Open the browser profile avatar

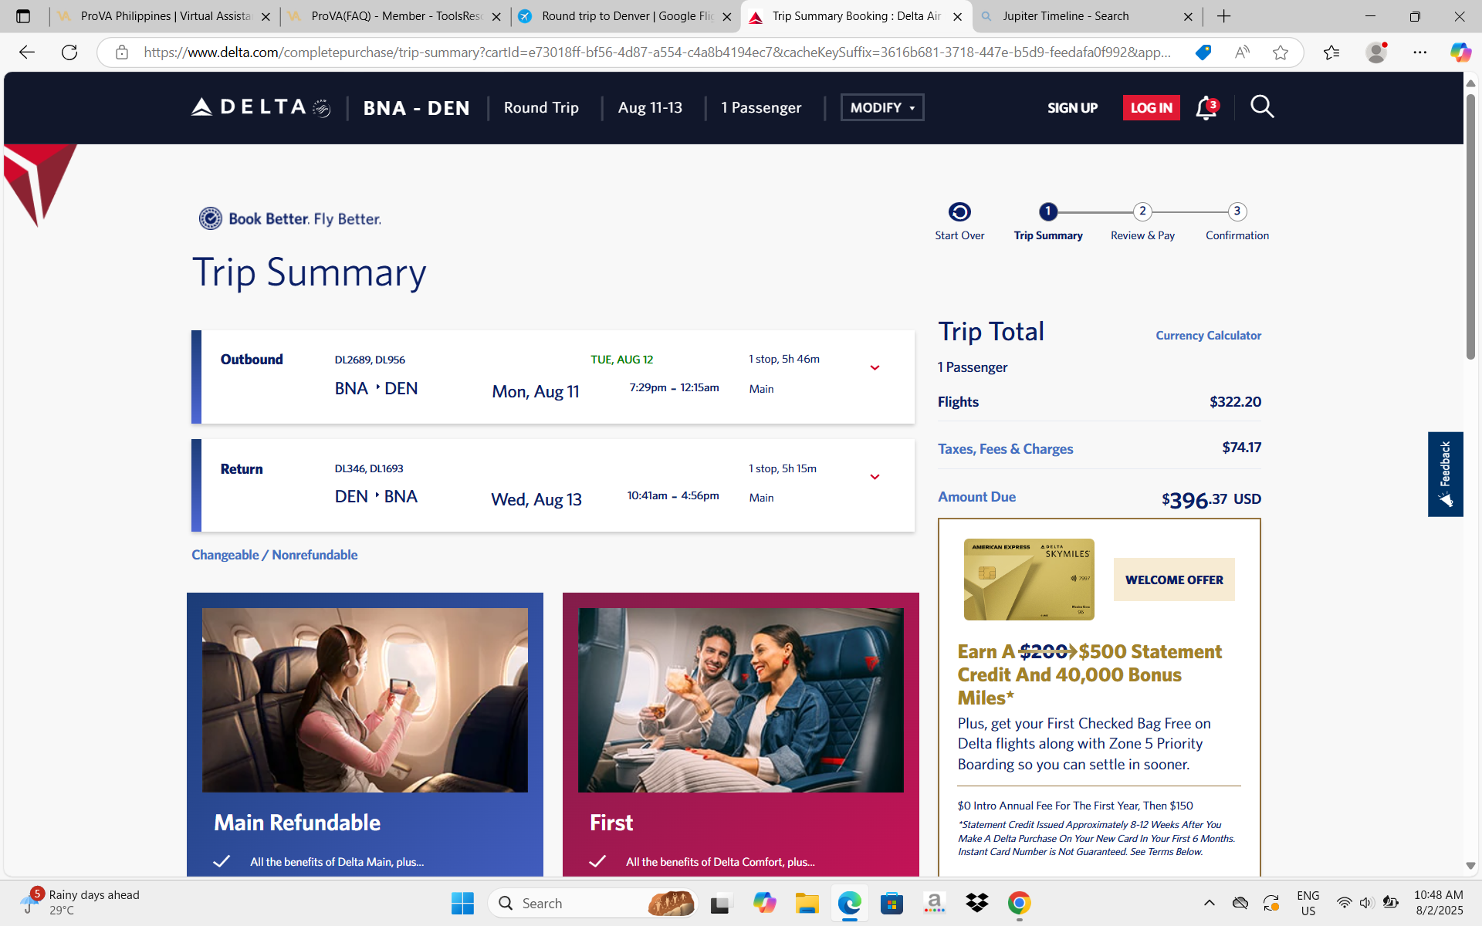[1376, 52]
